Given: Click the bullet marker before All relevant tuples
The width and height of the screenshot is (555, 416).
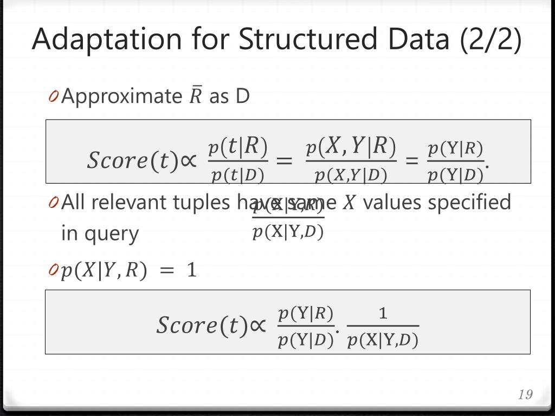Looking at the screenshot, I should click(54, 203).
